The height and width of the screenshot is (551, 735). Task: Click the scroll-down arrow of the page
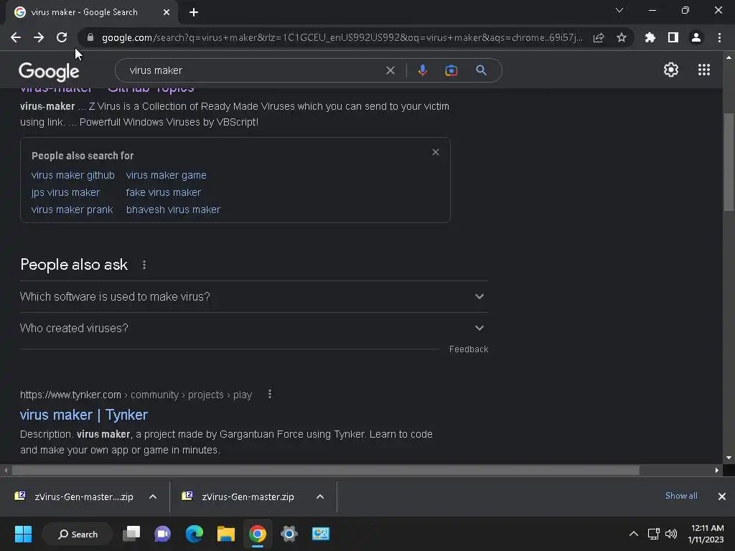729,458
